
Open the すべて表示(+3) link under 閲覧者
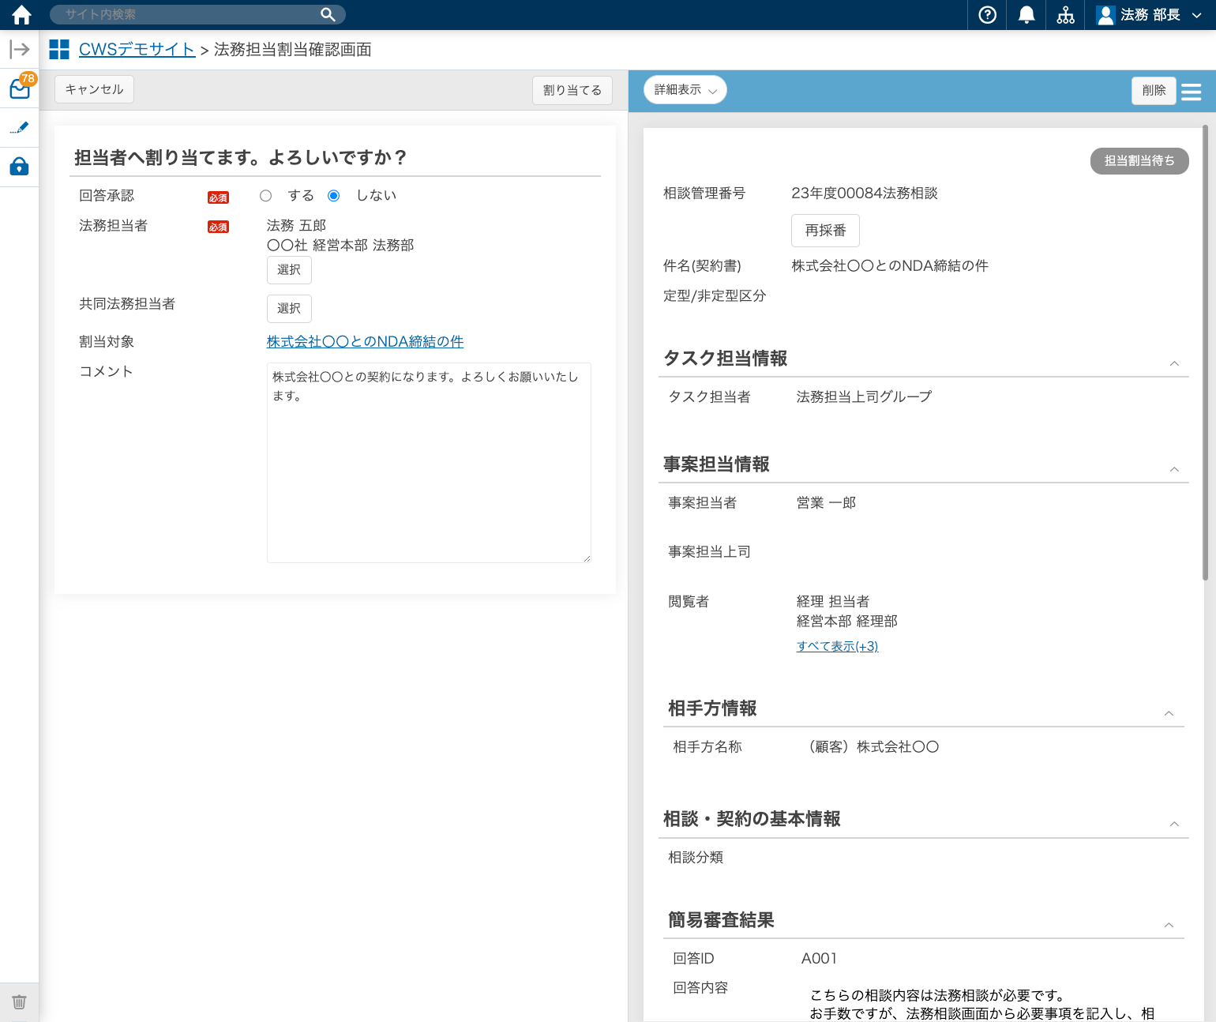[837, 646]
